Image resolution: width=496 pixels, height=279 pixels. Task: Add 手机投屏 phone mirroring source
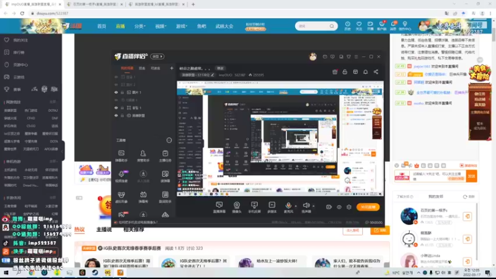pyautogui.click(x=254, y=208)
